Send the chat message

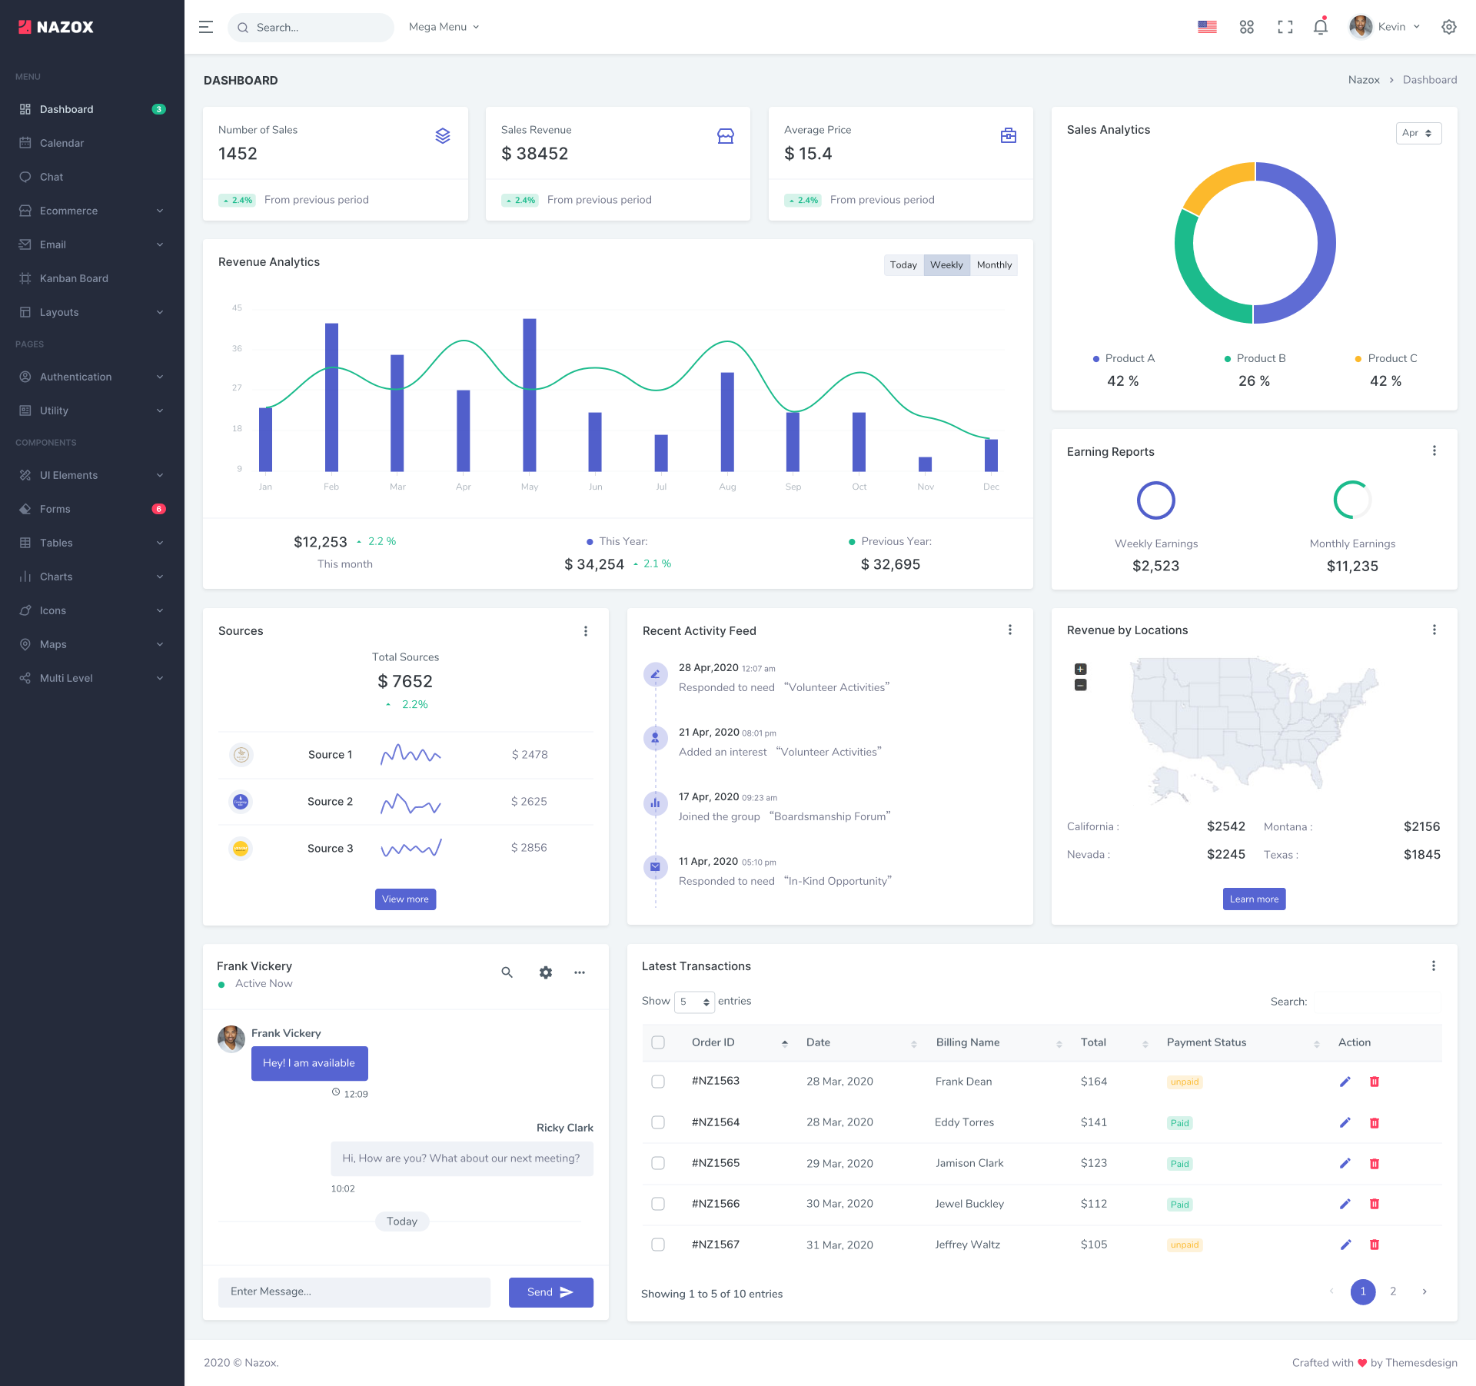550,1292
